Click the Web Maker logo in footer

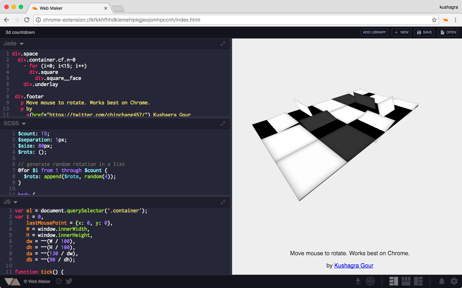(12, 282)
